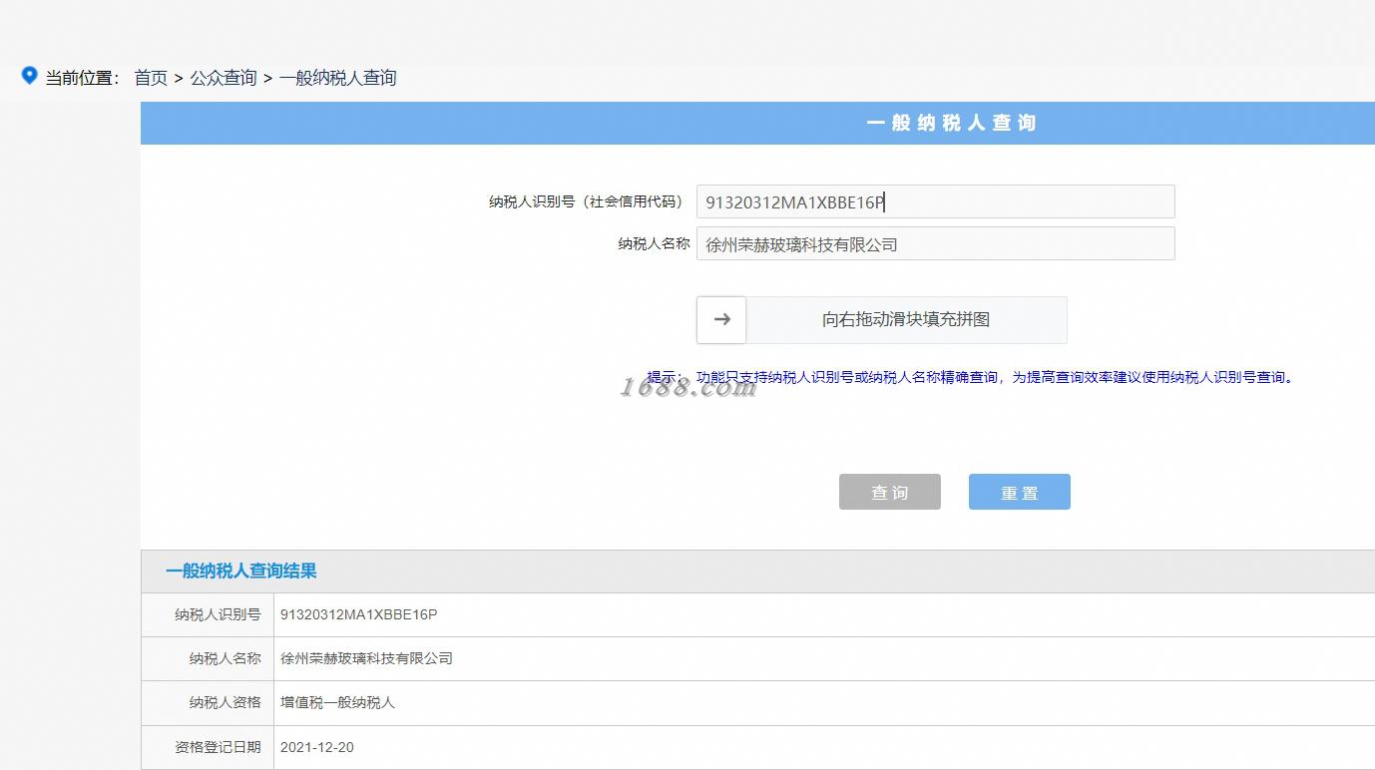This screenshot has height=770, width=1375.
Task: Click the 一般纳税人查询结果 section heading
Action: (x=241, y=572)
